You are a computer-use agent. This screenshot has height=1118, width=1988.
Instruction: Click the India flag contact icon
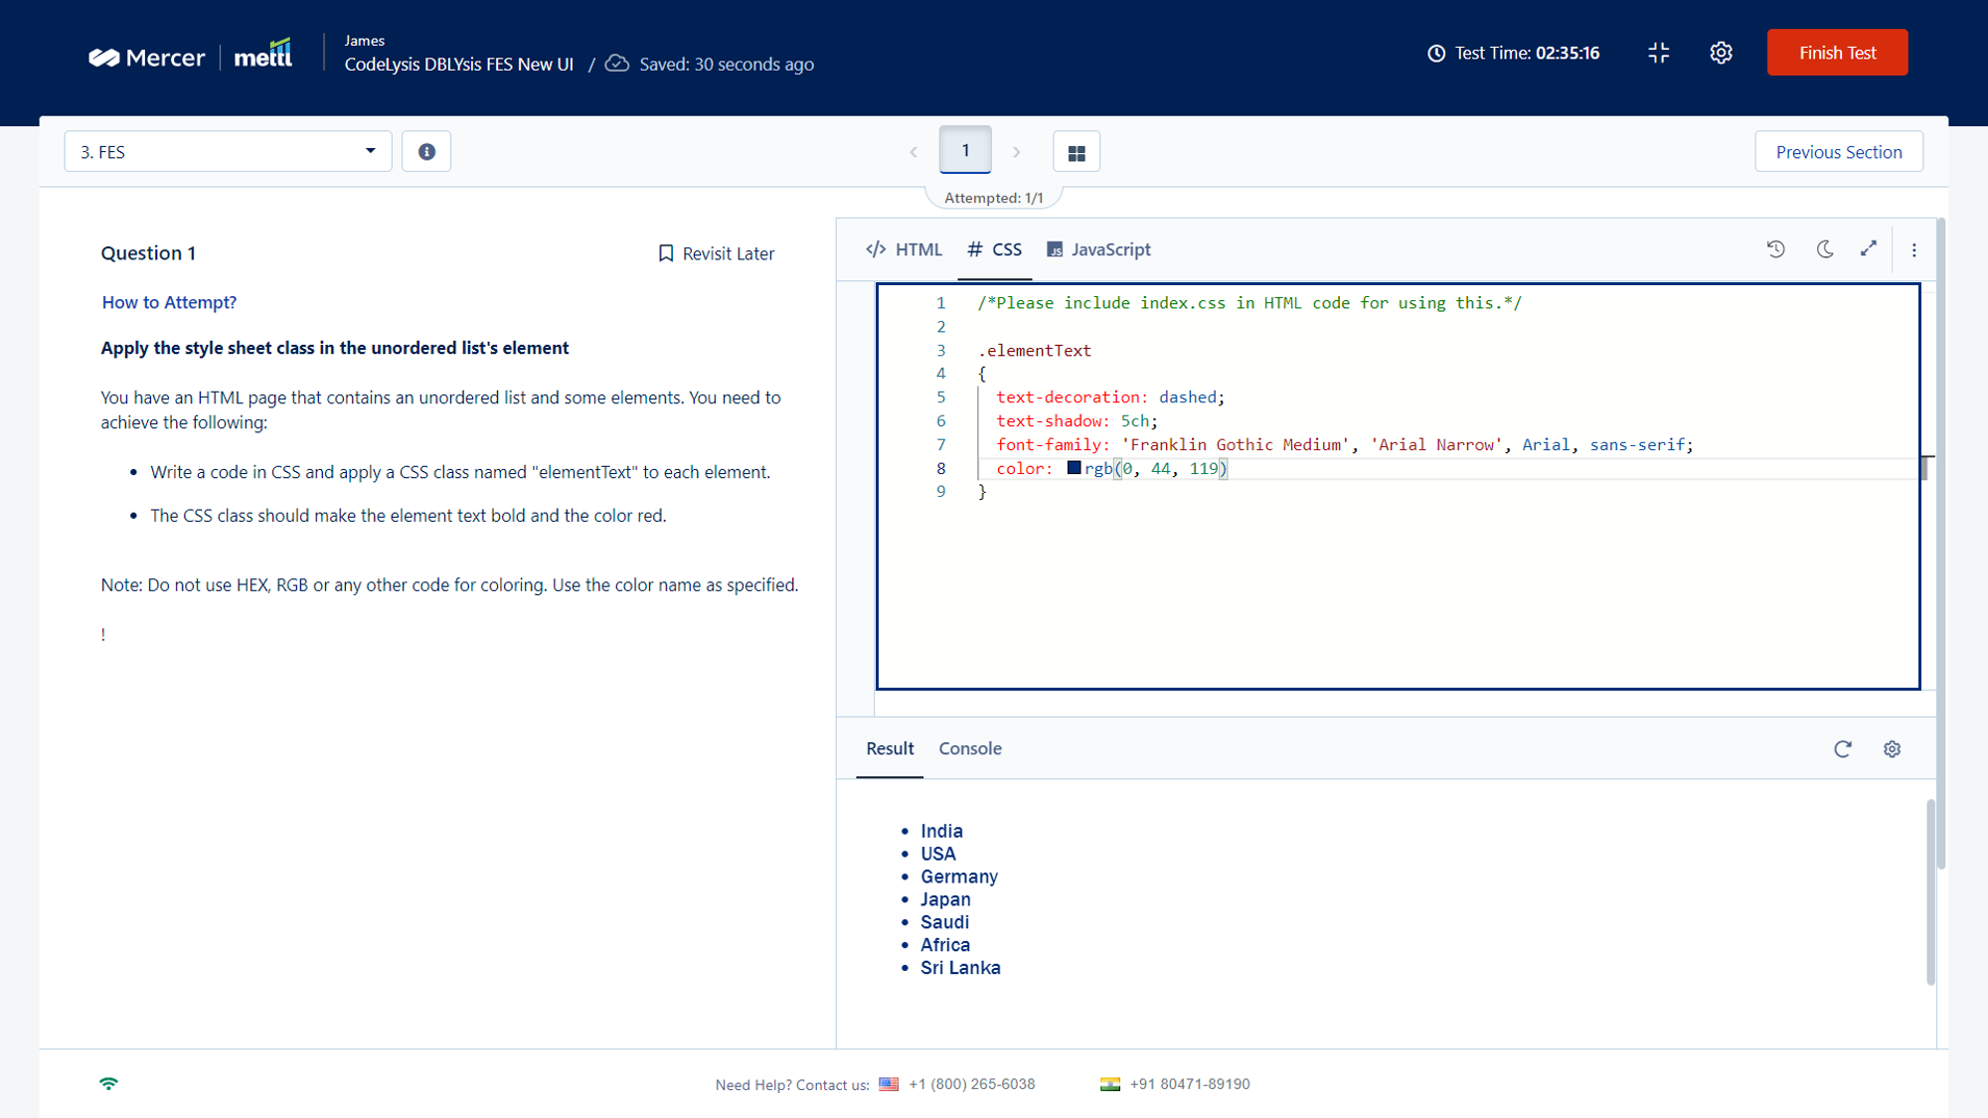pos(1110,1084)
